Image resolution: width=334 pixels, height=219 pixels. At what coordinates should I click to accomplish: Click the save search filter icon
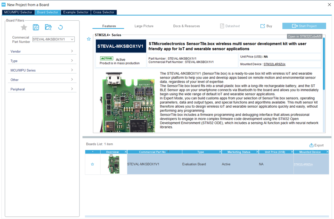coord(36,27)
